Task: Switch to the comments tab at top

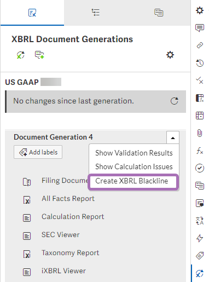Action: coord(159,13)
